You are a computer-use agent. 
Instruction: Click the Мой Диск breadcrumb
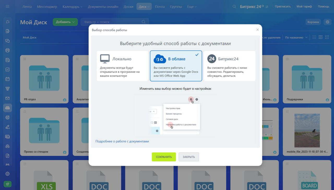pyautogui.click(x=29, y=38)
